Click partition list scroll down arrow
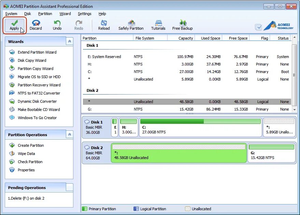 coord(295,110)
